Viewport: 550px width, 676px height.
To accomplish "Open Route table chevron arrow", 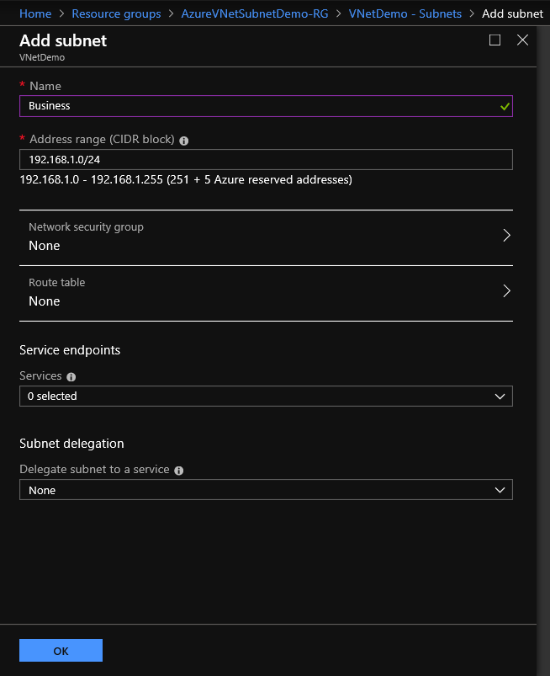I will click(x=506, y=291).
